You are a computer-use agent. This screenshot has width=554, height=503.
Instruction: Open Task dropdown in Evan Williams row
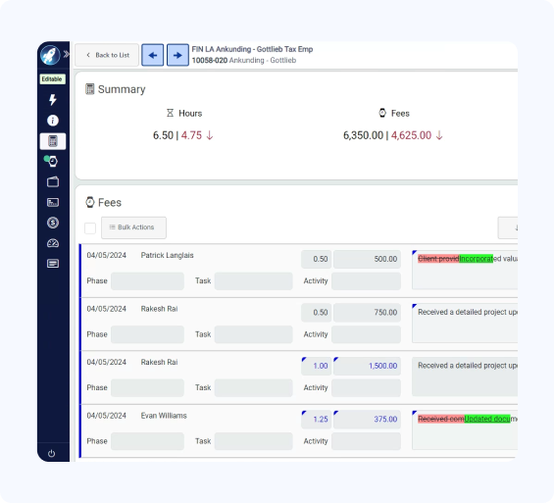(253, 441)
